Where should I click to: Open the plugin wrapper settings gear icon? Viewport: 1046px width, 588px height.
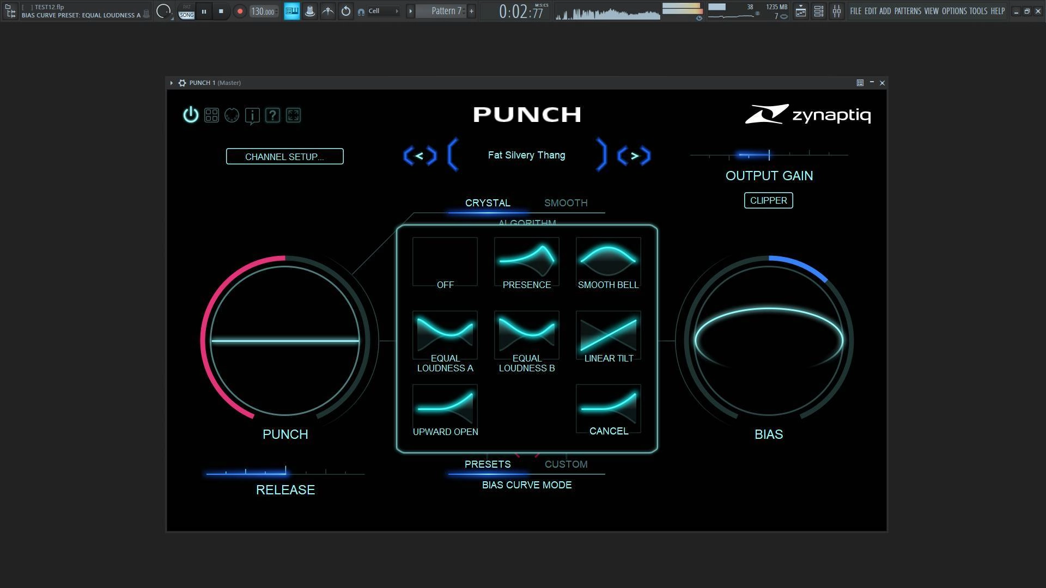182,83
